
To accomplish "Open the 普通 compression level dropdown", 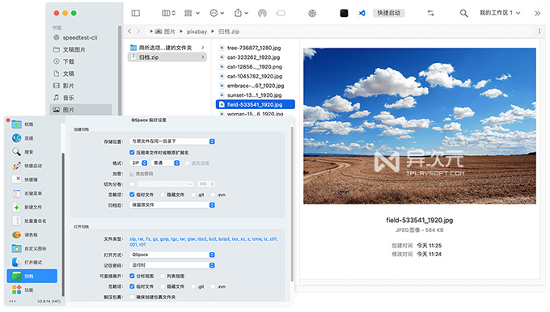I will click(x=166, y=163).
